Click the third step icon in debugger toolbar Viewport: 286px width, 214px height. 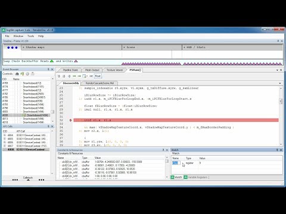click(69, 76)
